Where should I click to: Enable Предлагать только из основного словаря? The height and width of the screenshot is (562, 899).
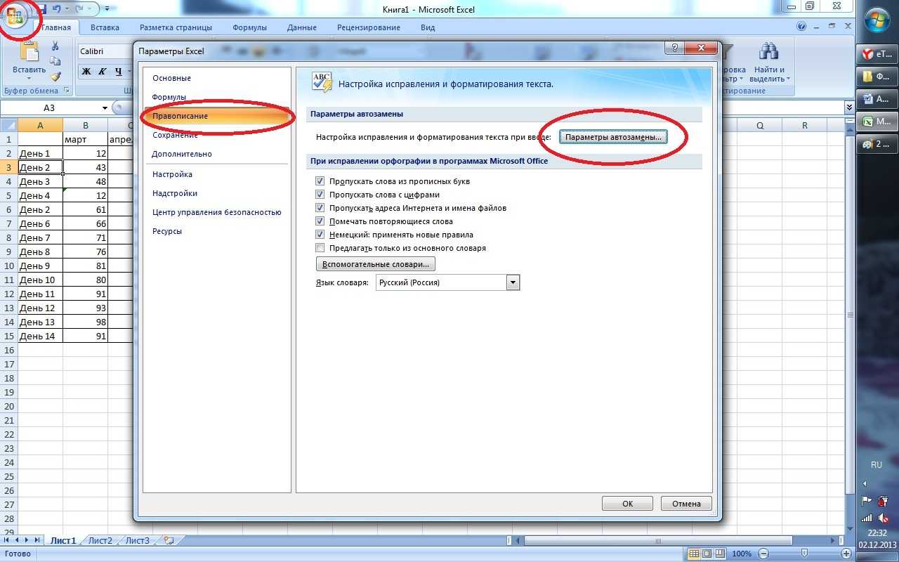click(320, 248)
